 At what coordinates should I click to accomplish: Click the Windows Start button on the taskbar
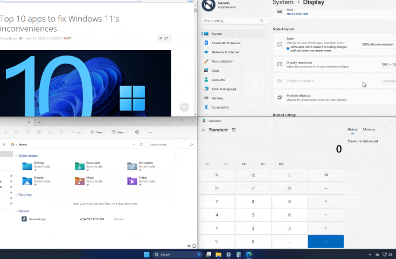pyautogui.click(x=147, y=254)
